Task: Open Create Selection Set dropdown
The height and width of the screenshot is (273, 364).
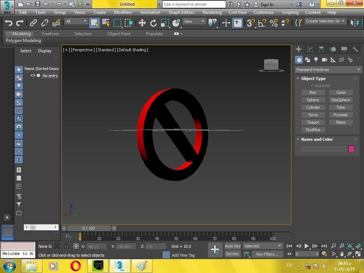Action: pyautogui.click(x=325, y=21)
